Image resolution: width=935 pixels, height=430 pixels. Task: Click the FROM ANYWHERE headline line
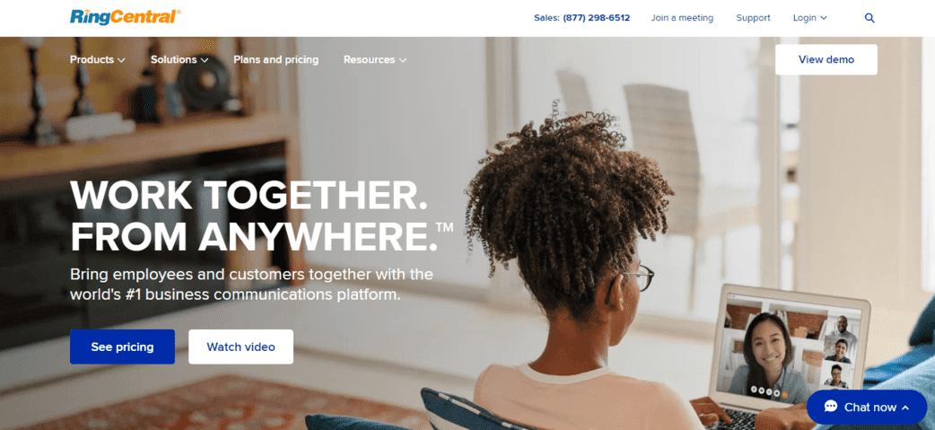(261, 235)
